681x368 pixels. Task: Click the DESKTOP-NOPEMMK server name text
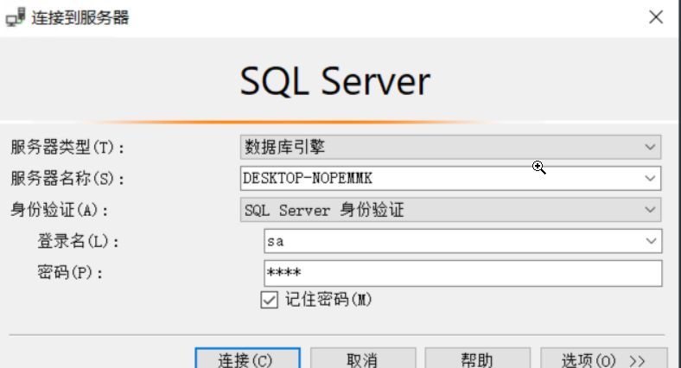tap(308, 179)
